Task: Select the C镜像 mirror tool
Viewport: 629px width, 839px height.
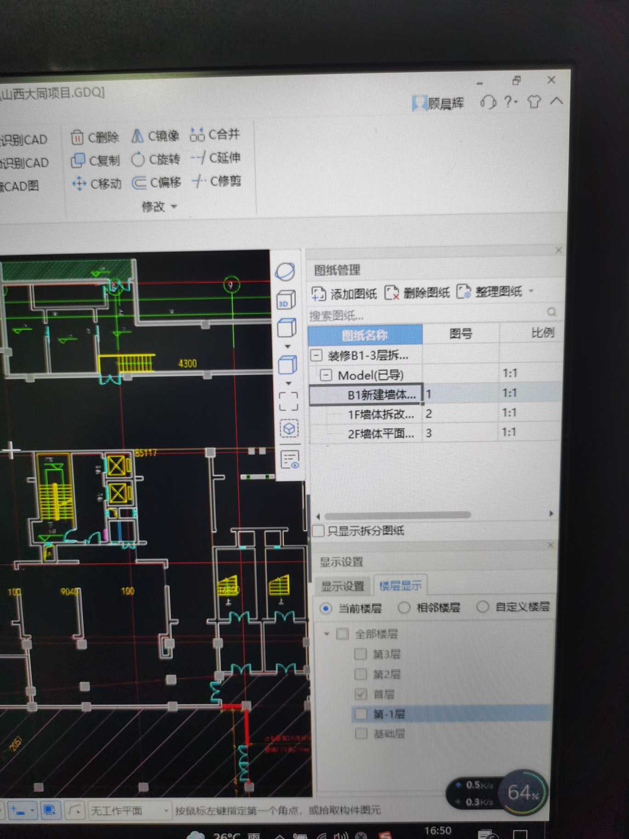Action: (x=155, y=136)
